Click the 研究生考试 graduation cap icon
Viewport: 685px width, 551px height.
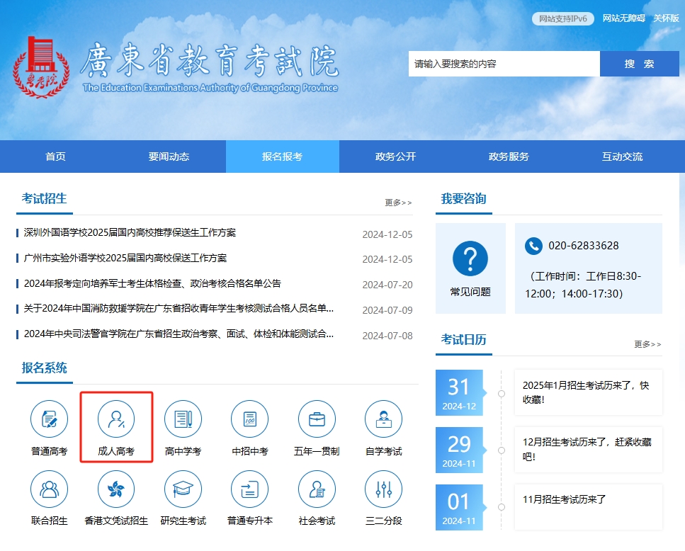[x=183, y=489]
